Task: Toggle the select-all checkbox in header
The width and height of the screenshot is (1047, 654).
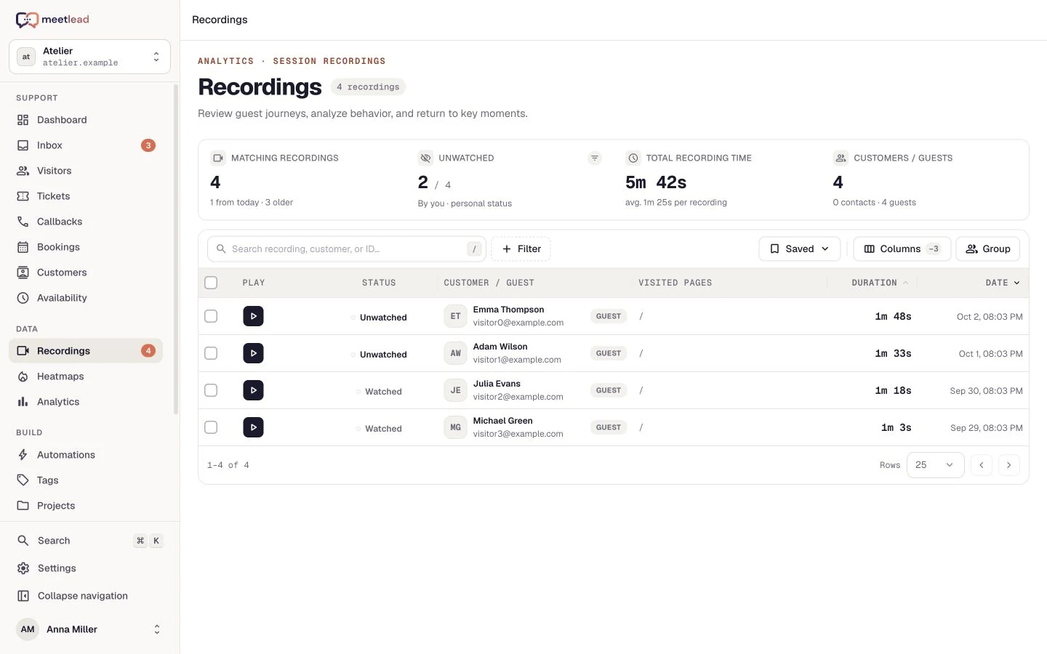Action: click(x=211, y=283)
